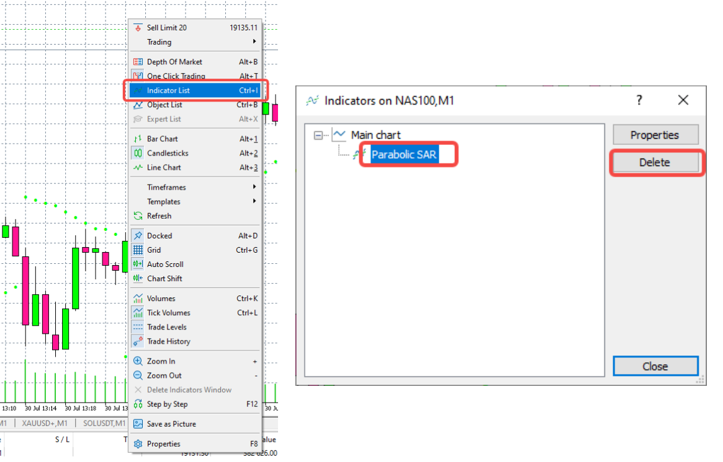Collapse the Main chart tree node

(319, 135)
